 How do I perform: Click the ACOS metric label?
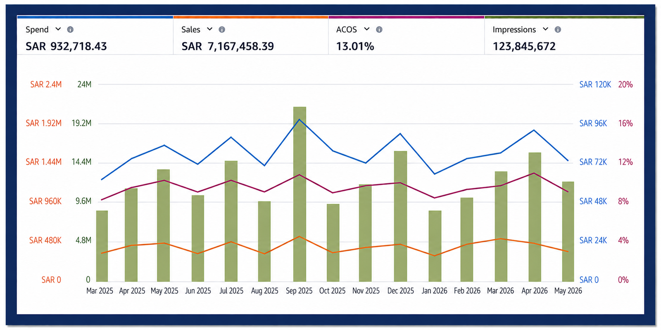coord(347,30)
